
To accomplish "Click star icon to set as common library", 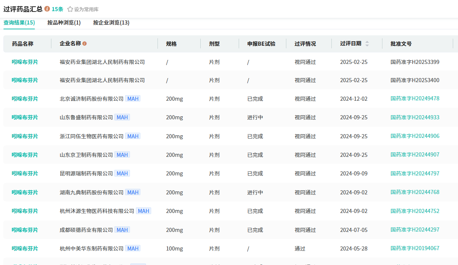I will pyautogui.click(x=70, y=9).
